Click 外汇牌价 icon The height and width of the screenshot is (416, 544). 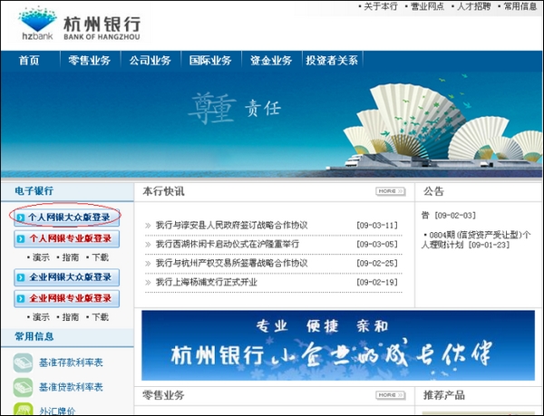tap(23, 409)
